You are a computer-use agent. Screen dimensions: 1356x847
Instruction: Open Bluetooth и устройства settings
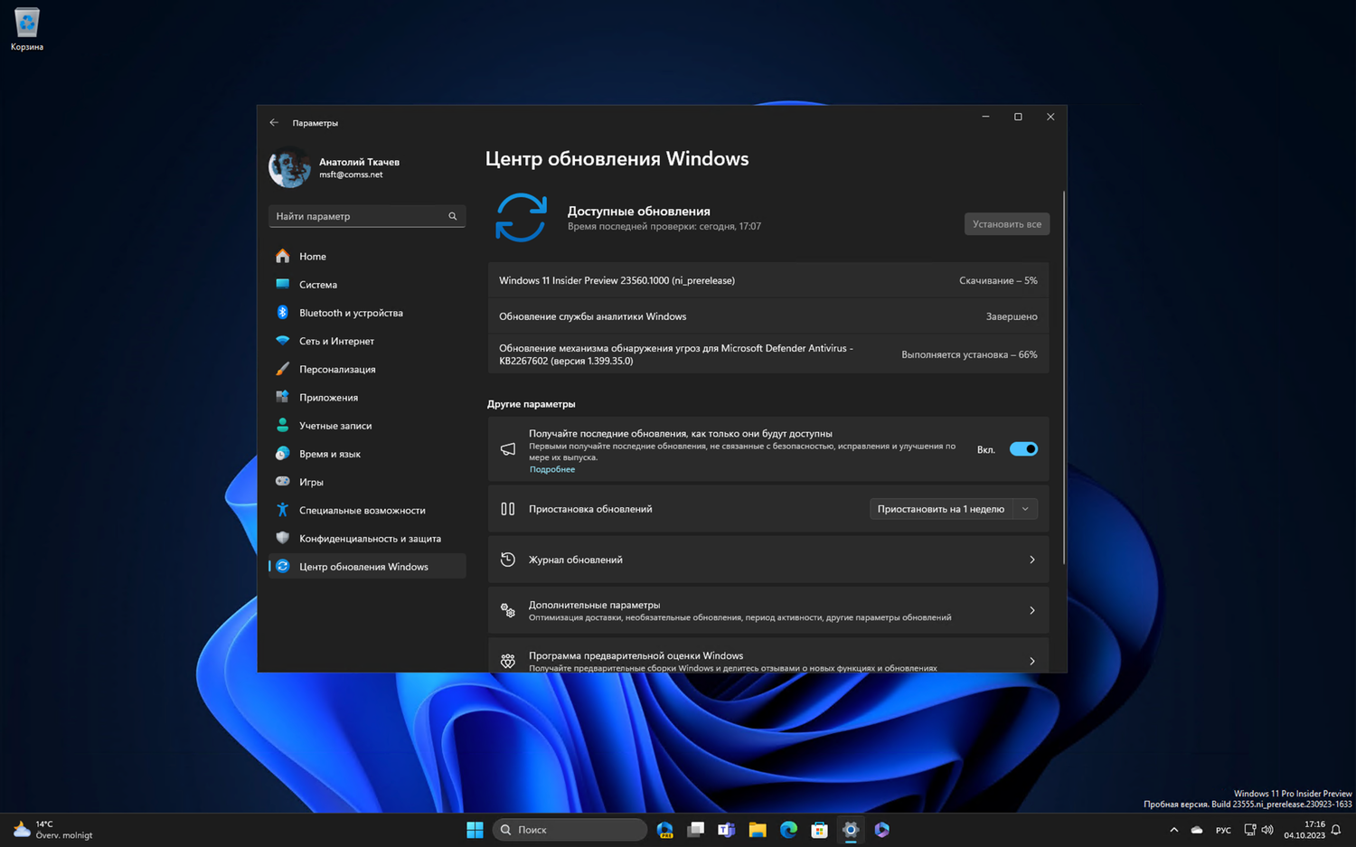click(352, 312)
